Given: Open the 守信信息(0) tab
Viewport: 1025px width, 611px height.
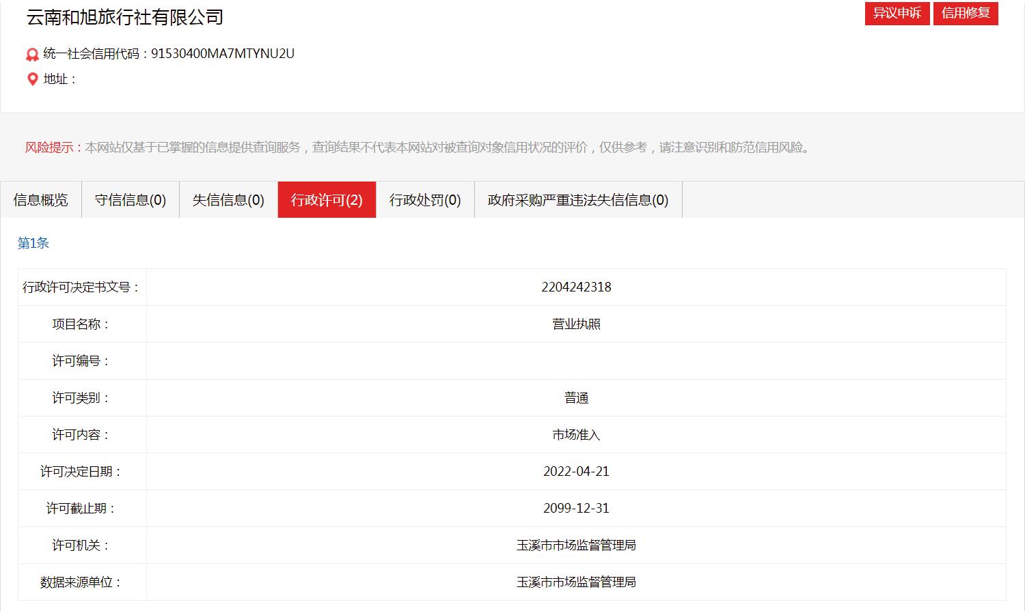Looking at the screenshot, I should (131, 200).
